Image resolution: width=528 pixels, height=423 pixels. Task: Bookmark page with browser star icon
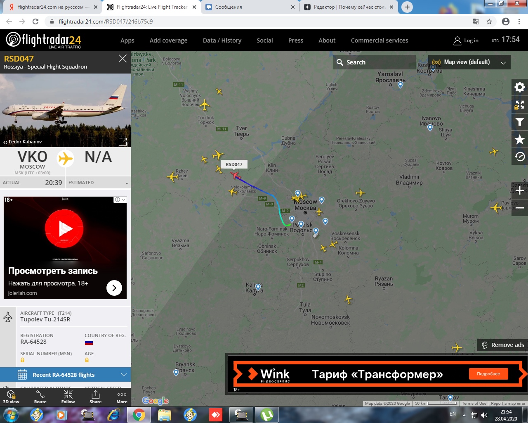point(489,21)
